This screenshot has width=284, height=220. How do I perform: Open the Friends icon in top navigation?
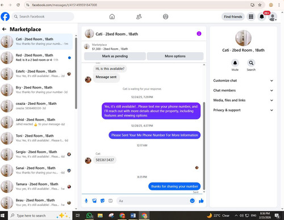click(x=139, y=16)
